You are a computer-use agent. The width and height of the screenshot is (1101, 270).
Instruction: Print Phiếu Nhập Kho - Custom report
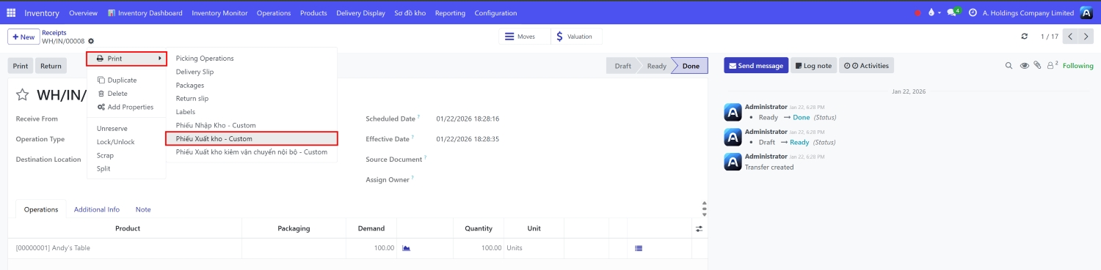point(252,125)
